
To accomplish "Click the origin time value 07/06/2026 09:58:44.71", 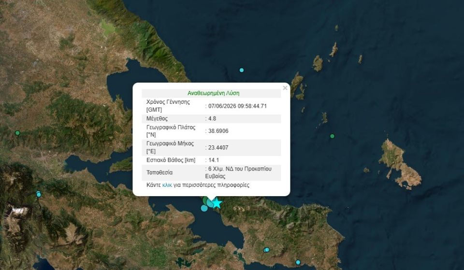I will [237, 106].
